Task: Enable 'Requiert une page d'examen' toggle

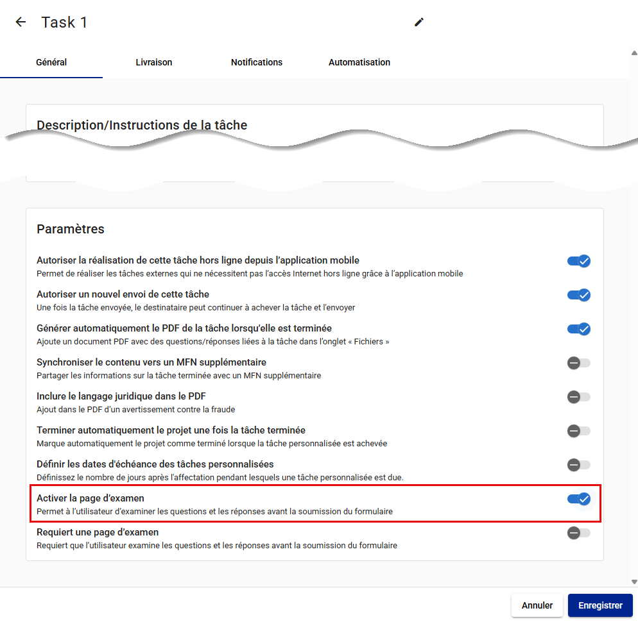Action: click(578, 533)
